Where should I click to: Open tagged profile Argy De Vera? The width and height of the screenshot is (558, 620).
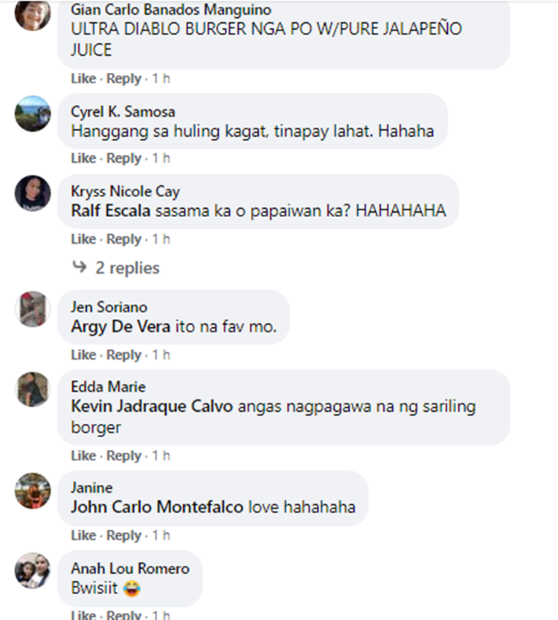coord(121,326)
